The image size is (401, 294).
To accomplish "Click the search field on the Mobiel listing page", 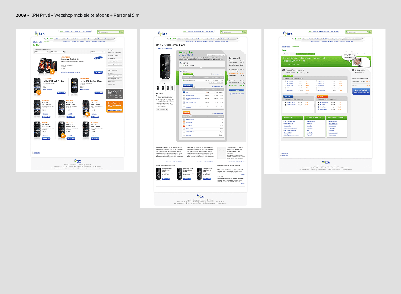I will (x=109, y=32).
